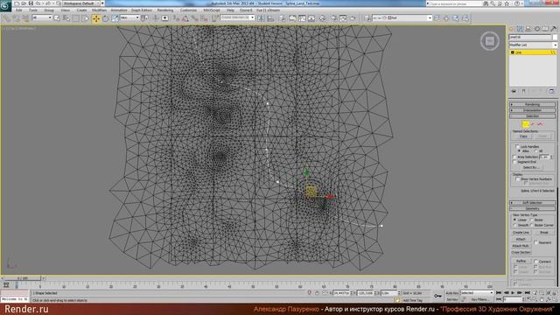The image size is (560, 315).
Task: Open the selection filter dropdown
Action: tap(42, 17)
